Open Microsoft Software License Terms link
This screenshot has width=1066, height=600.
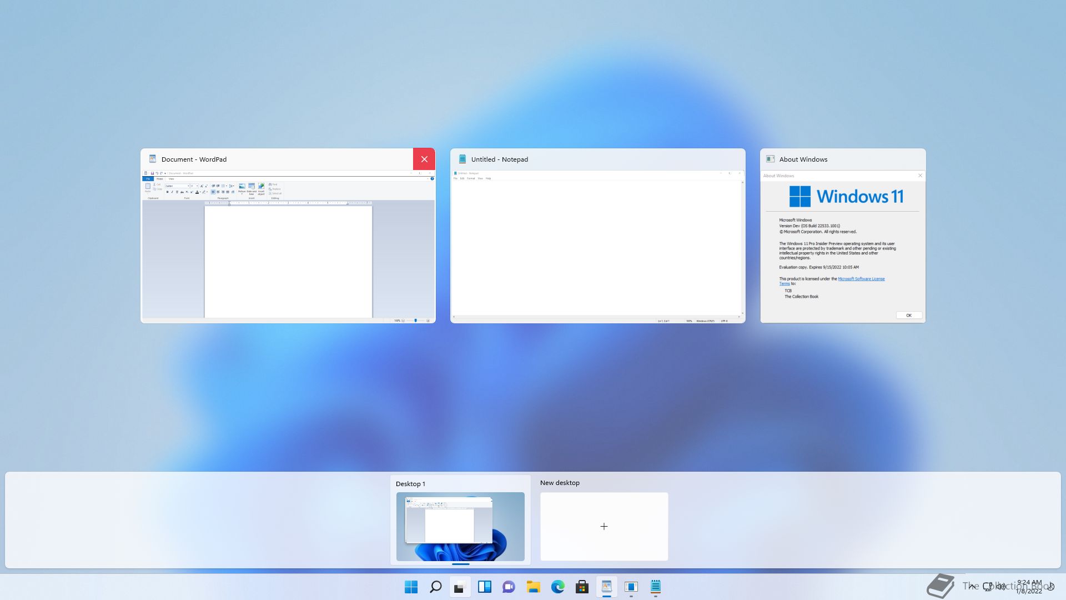coord(861,279)
